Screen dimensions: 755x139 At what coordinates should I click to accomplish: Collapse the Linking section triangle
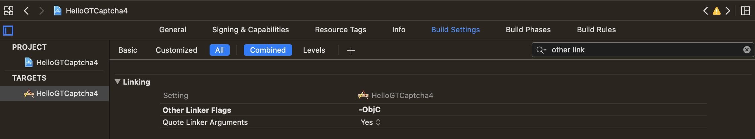pyautogui.click(x=118, y=82)
